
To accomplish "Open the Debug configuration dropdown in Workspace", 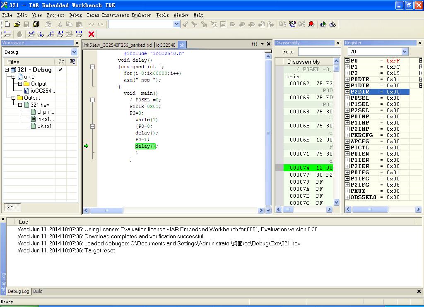I will point(74,52).
